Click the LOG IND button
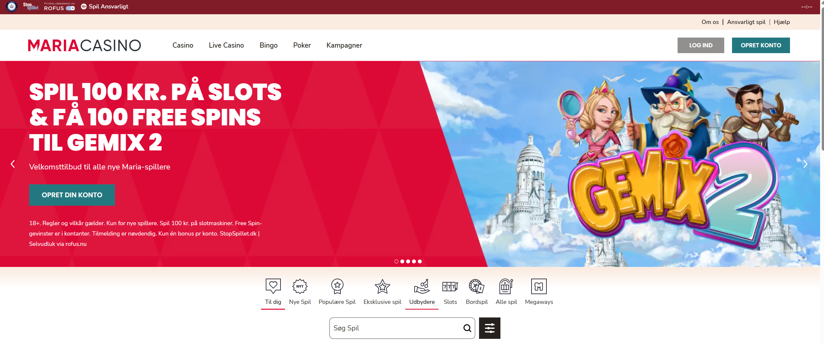The width and height of the screenshot is (824, 345). point(701,45)
